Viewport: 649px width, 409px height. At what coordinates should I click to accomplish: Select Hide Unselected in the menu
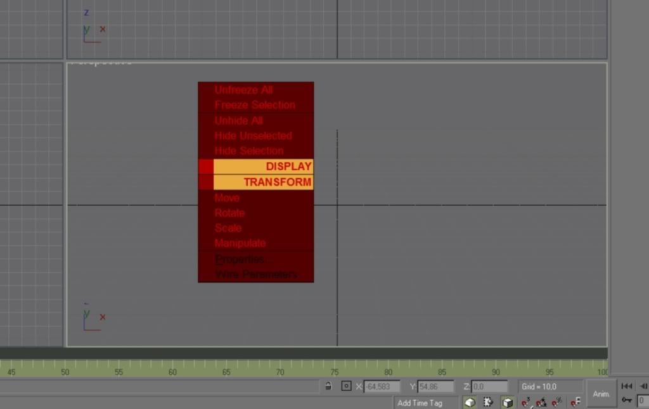point(256,135)
